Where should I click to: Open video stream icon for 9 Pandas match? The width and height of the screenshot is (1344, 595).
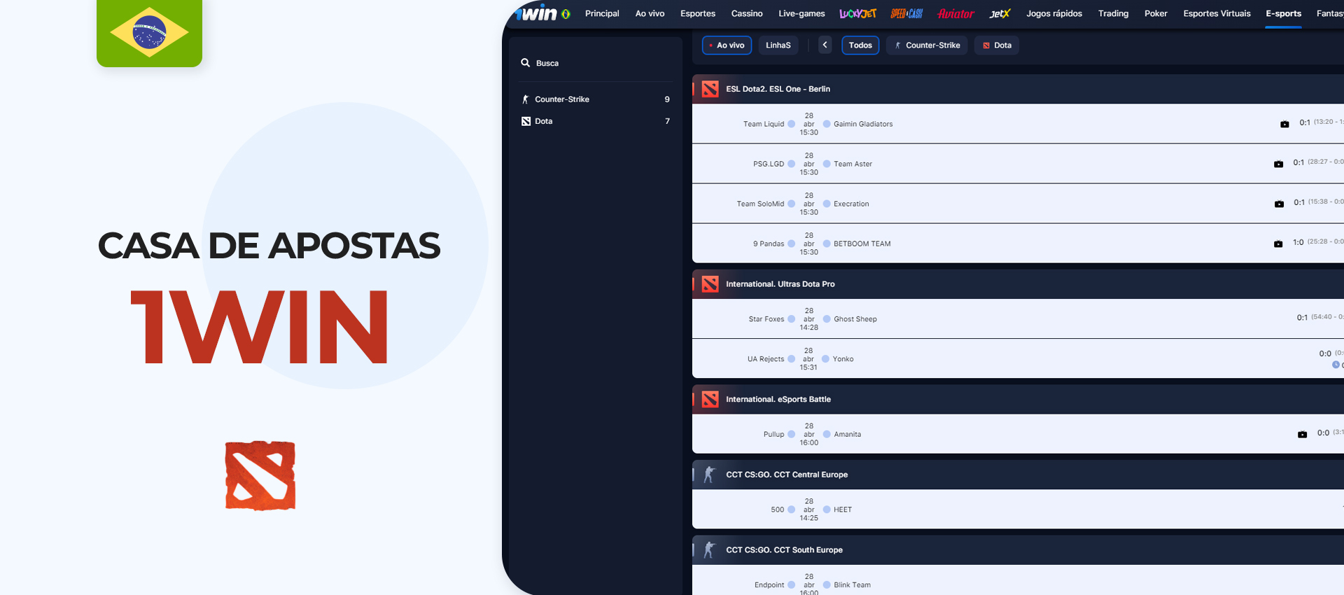(1278, 244)
